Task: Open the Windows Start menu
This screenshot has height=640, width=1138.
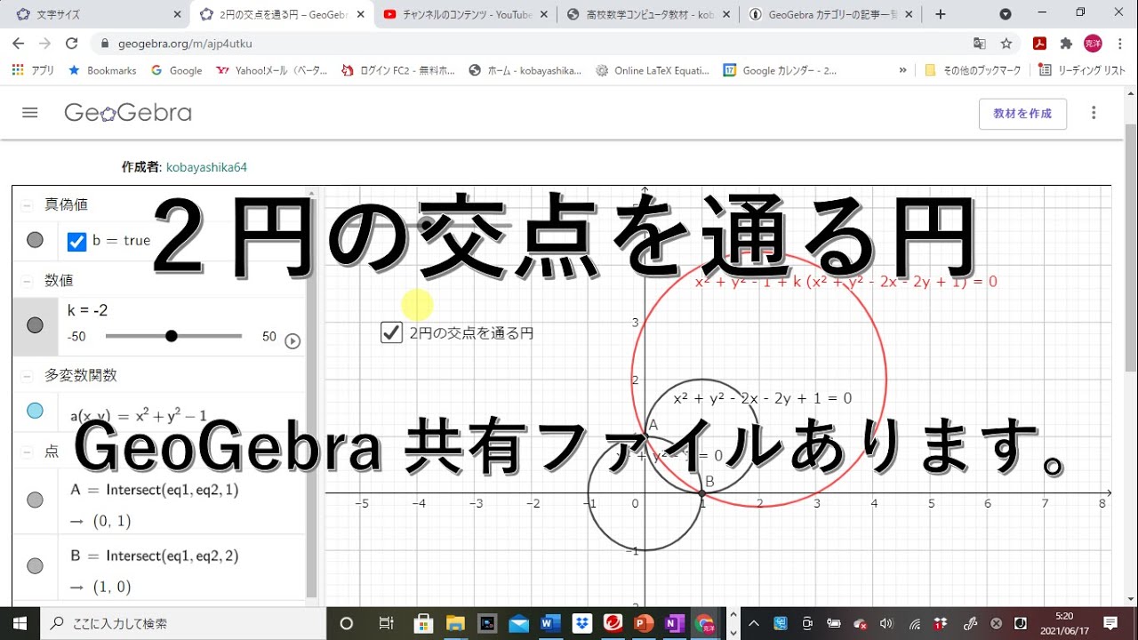Action: pyautogui.click(x=20, y=623)
